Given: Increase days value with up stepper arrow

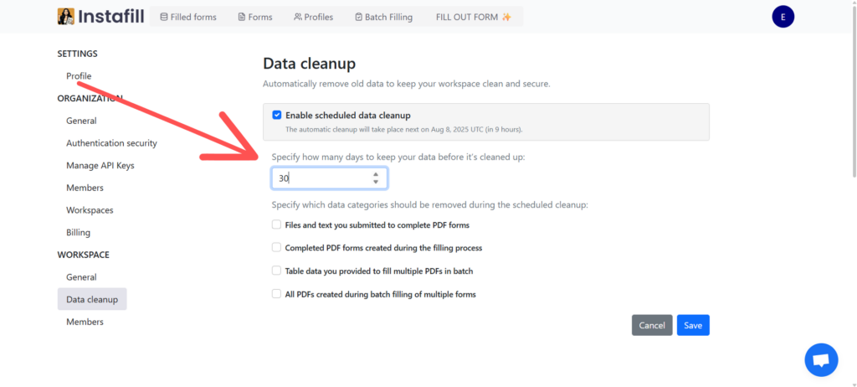Looking at the screenshot, I should click(376, 174).
